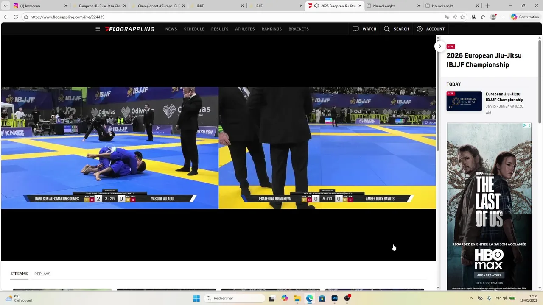
Task: Open the favorites list icon
Action: pos(483,17)
